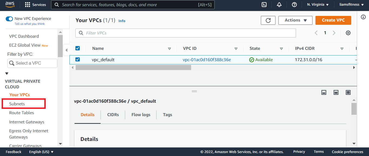Viewport: 369px width, 156px height.
Task: Toggle the New VPC Experience switch
Action: coord(9,19)
